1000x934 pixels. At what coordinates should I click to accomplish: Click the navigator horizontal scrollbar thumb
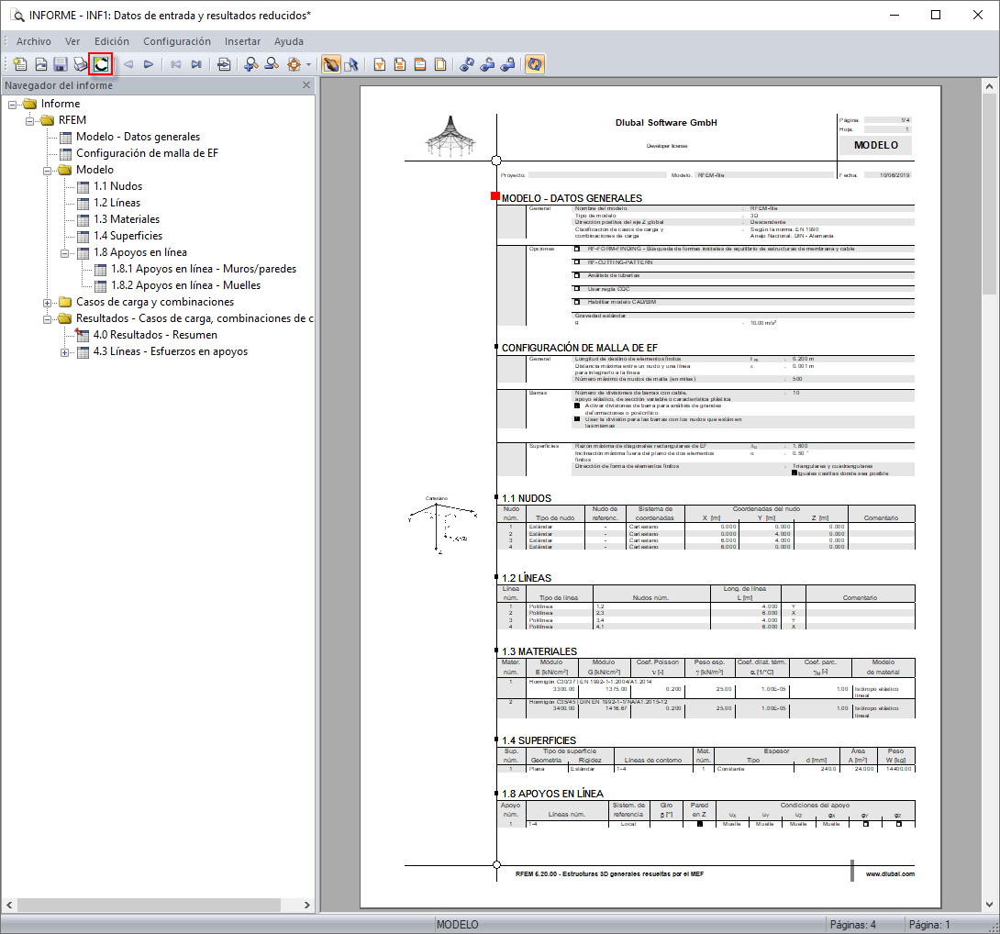(x=149, y=905)
